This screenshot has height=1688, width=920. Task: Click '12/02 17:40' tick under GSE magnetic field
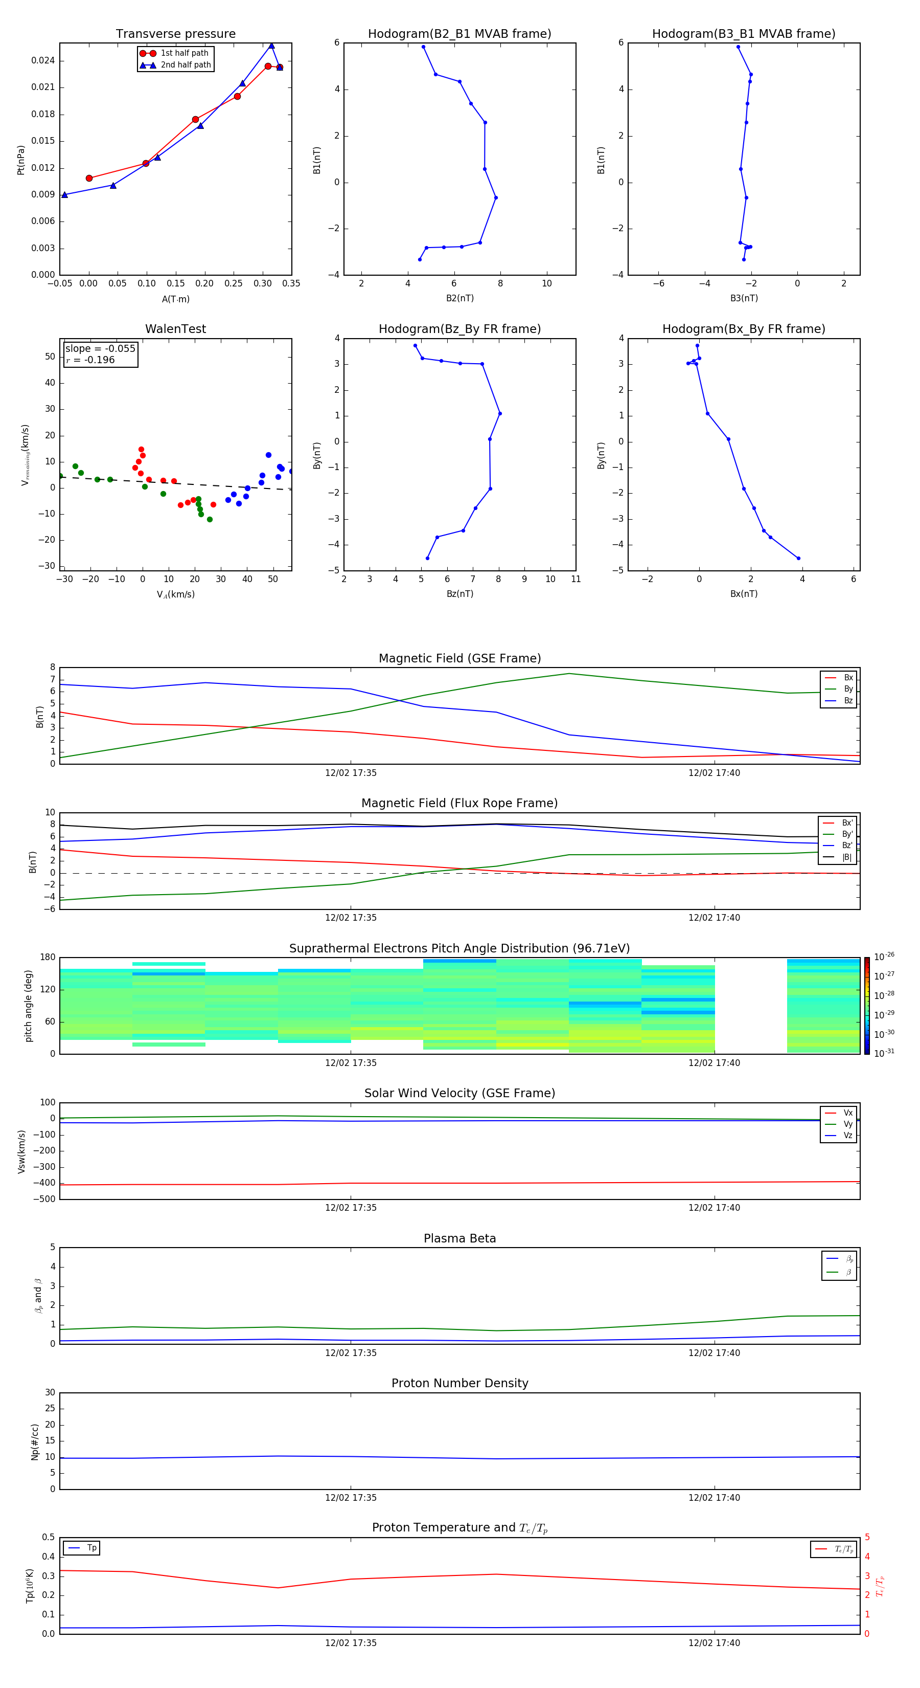[x=715, y=773]
